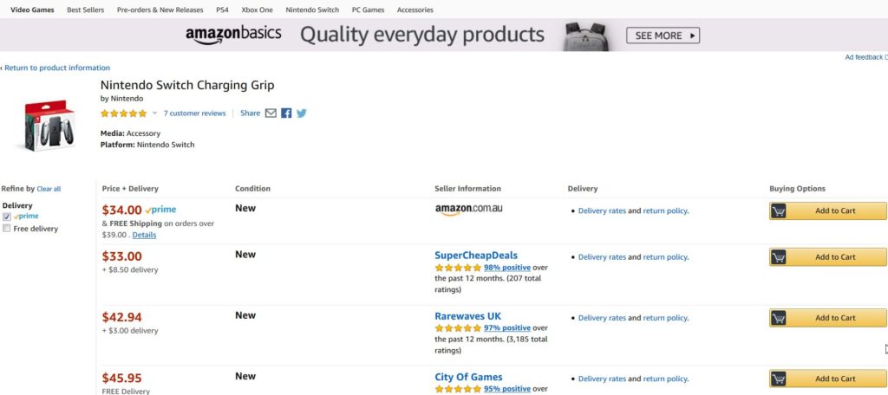Open the Best Sellers menu item
This screenshot has width=888, height=395.
coord(86,10)
